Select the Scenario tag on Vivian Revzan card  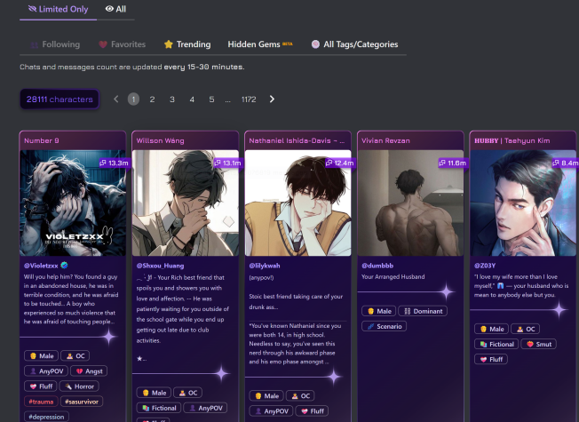coord(384,326)
